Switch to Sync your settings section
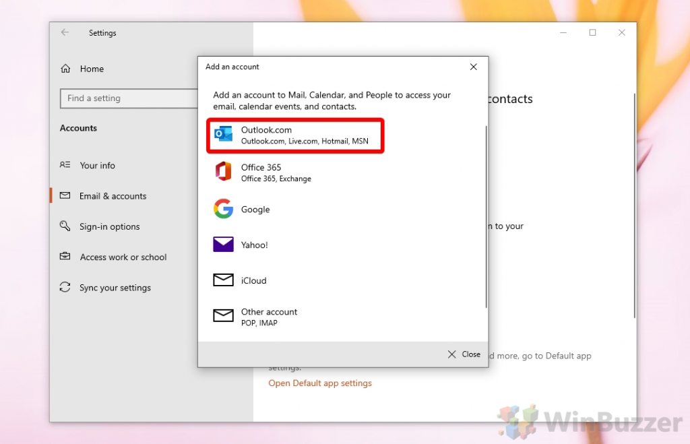690x444 pixels. coord(115,287)
